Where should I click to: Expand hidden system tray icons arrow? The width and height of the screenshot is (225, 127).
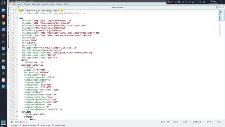[207, 2]
